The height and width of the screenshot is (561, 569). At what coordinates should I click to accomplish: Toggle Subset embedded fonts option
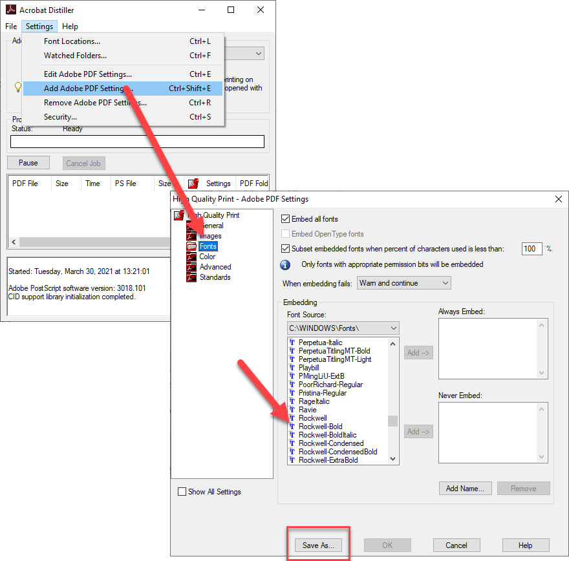tap(285, 249)
